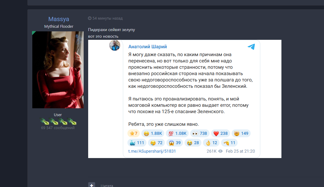This screenshot has height=187, width=324.
Task: Click the whale reaction with 111
Action: pyautogui.click(x=137, y=143)
